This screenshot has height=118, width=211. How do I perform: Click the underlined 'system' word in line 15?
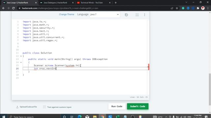tap(70, 66)
